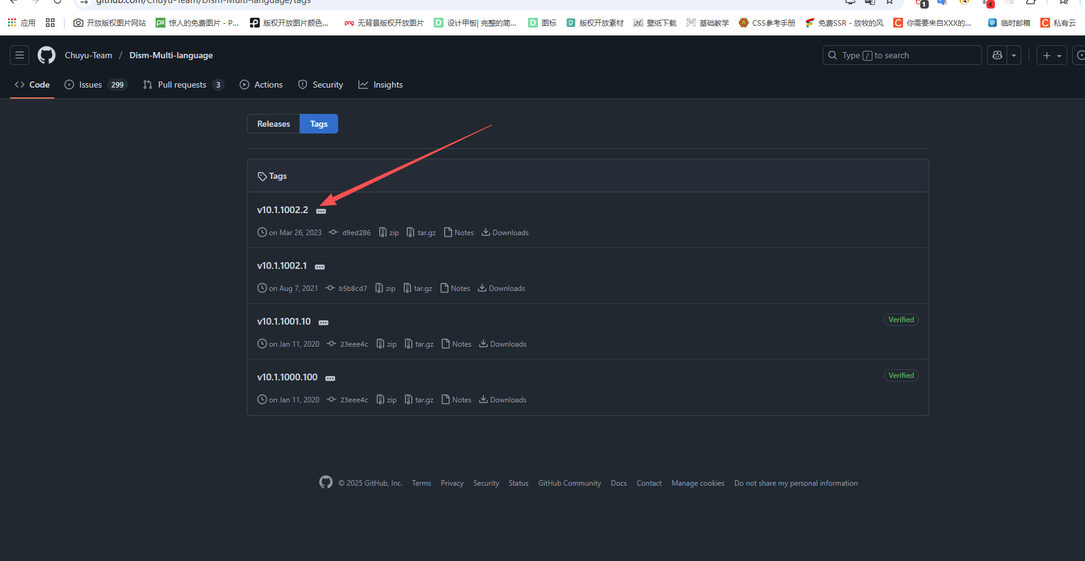Switch to the Releases view
This screenshot has height=561, width=1085.
click(x=273, y=124)
